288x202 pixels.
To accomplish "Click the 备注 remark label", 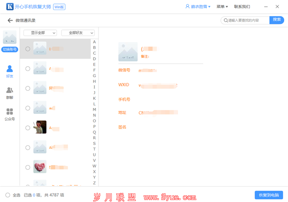I will pos(145,57).
